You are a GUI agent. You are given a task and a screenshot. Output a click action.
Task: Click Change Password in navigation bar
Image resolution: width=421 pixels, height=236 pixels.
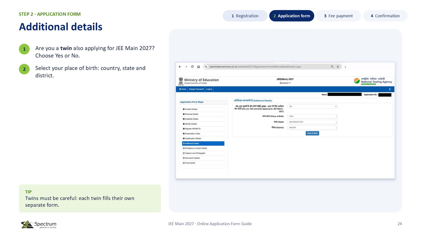(x=196, y=89)
